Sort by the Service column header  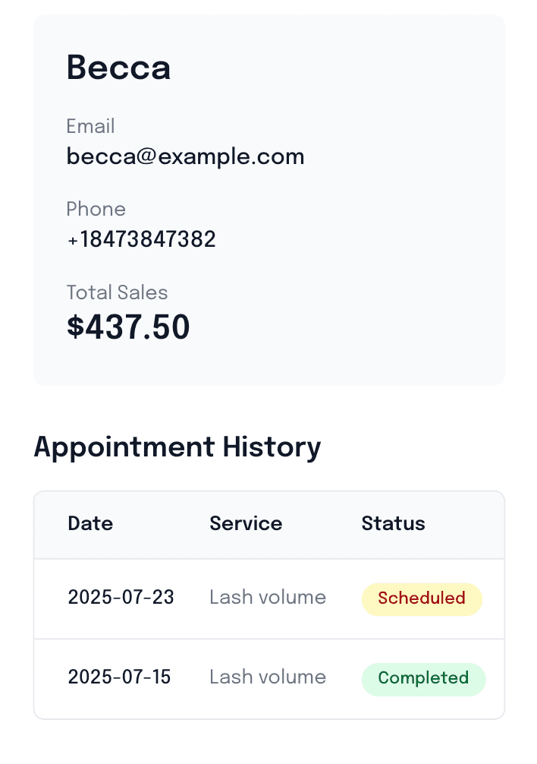click(246, 523)
